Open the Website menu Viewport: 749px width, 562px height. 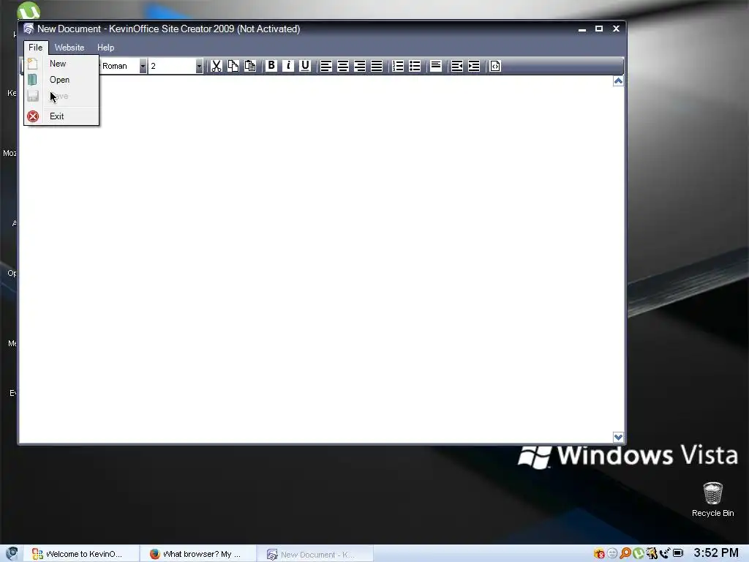[69, 48]
